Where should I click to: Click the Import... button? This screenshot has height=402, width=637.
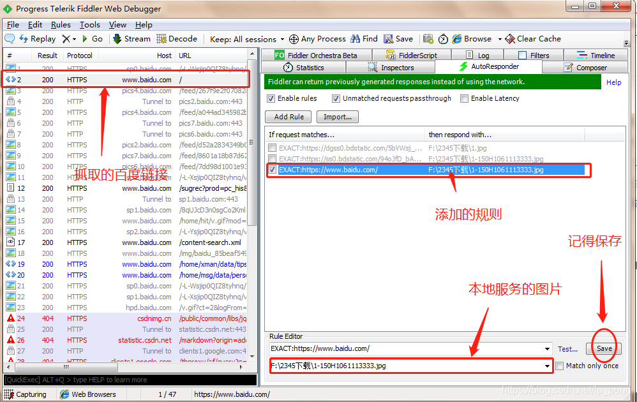[x=338, y=117]
